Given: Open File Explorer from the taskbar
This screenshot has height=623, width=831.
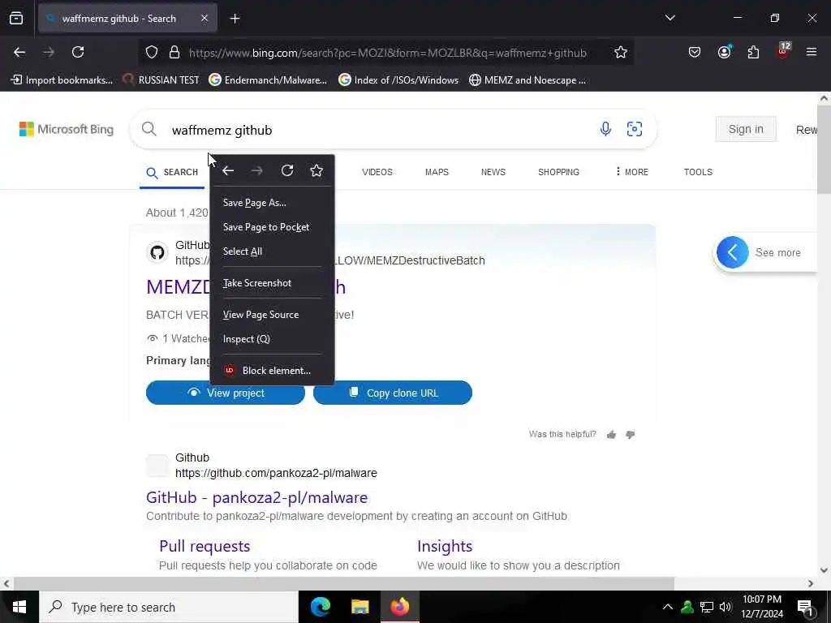Looking at the screenshot, I should [x=360, y=607].
